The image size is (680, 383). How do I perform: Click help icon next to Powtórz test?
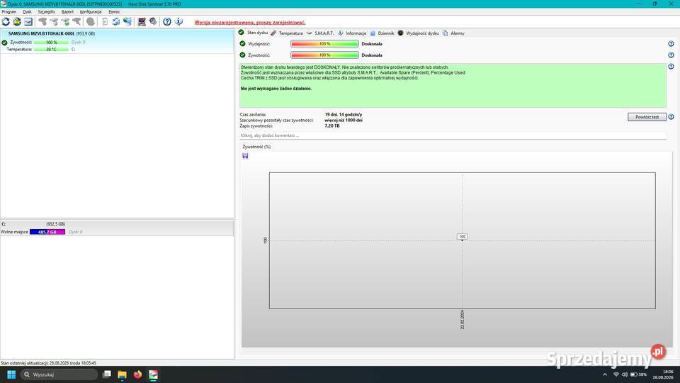tap(671, 117)
